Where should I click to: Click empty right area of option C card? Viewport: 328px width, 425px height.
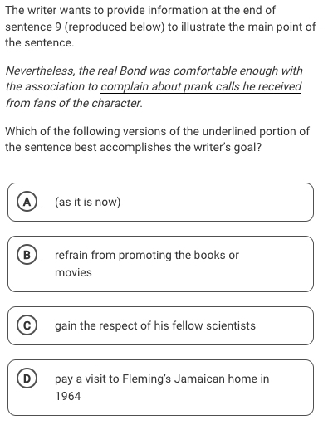point(285,325)
